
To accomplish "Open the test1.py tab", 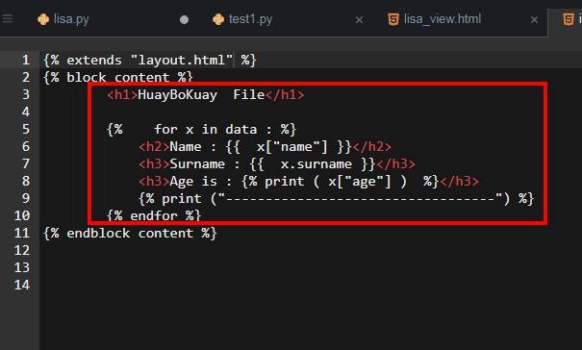I will 250,19.
